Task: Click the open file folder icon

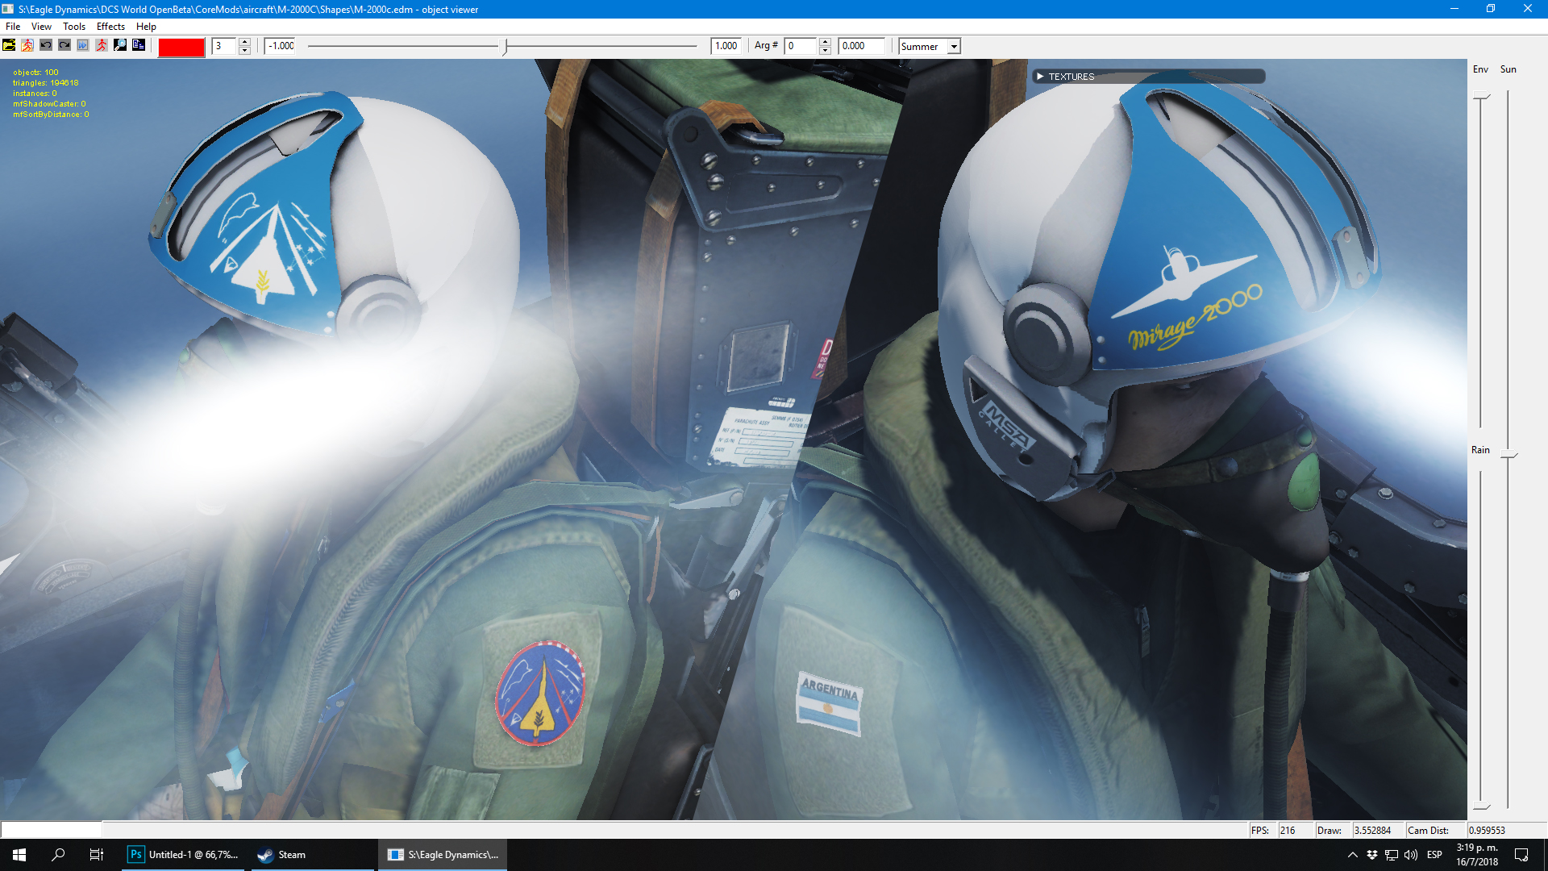Action: point(9,45)
